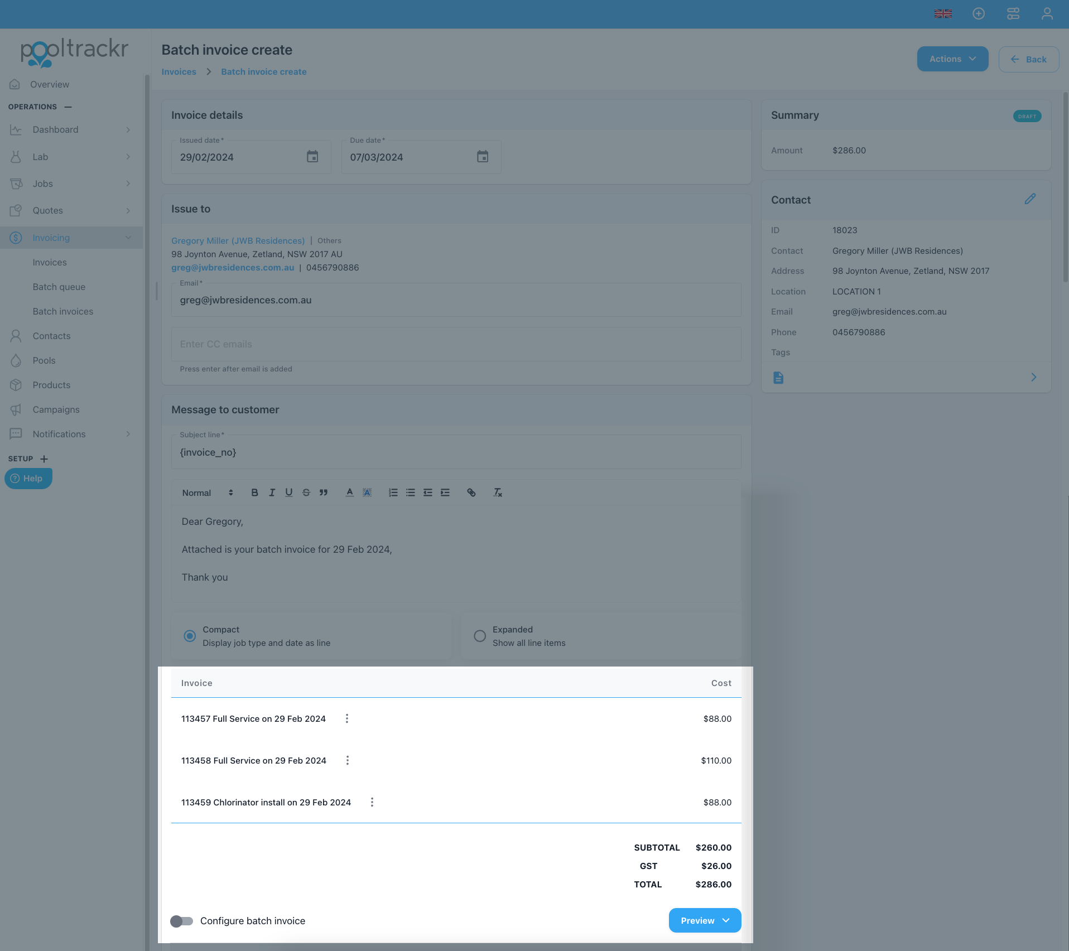The height and width of the screenshot is (951, 1069).
Task: Select the Compact invoice layout
Action: [190, 636]
